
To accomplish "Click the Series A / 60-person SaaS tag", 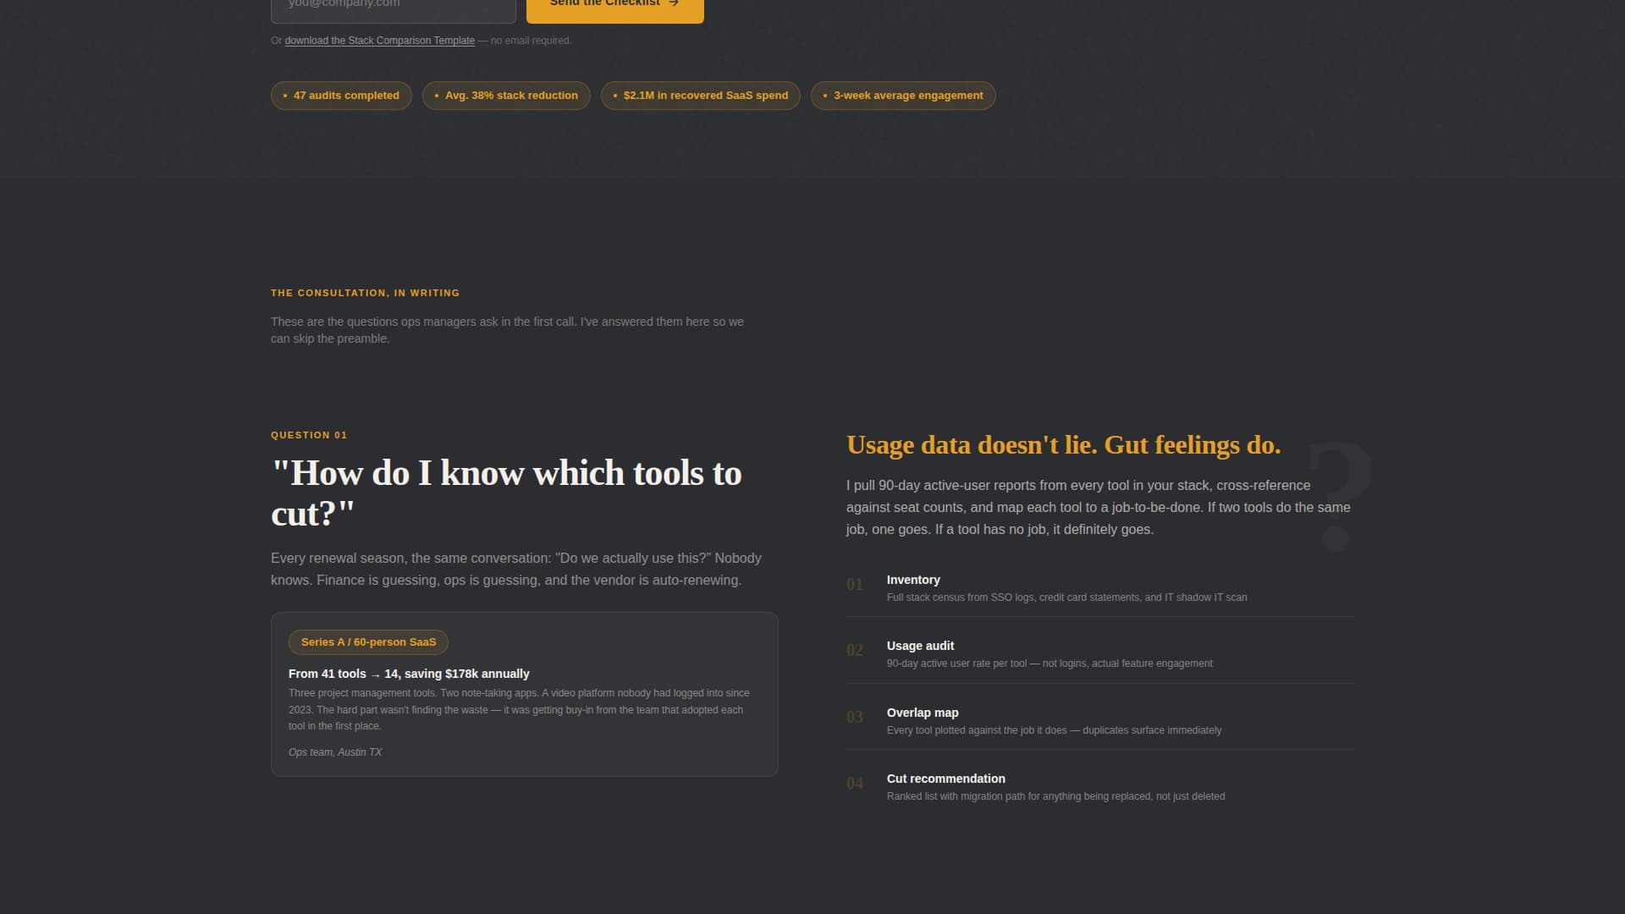I will point(368,642).
